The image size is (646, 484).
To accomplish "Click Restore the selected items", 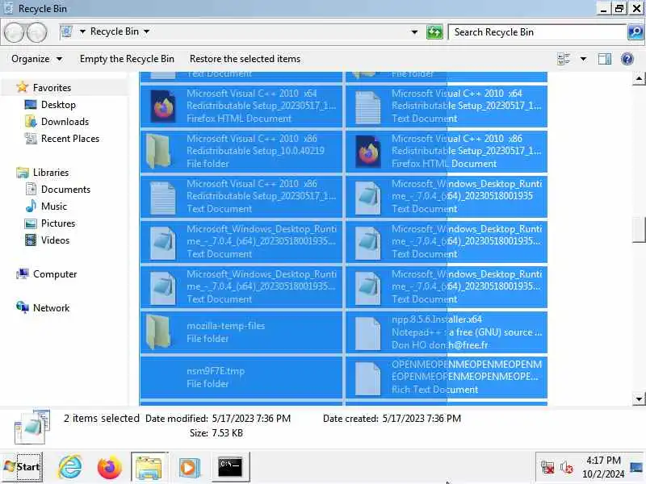I will pos(245,59).
